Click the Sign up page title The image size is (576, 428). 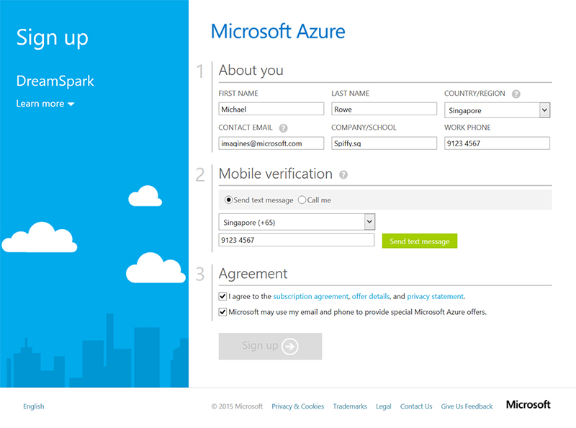pos(52,38)
